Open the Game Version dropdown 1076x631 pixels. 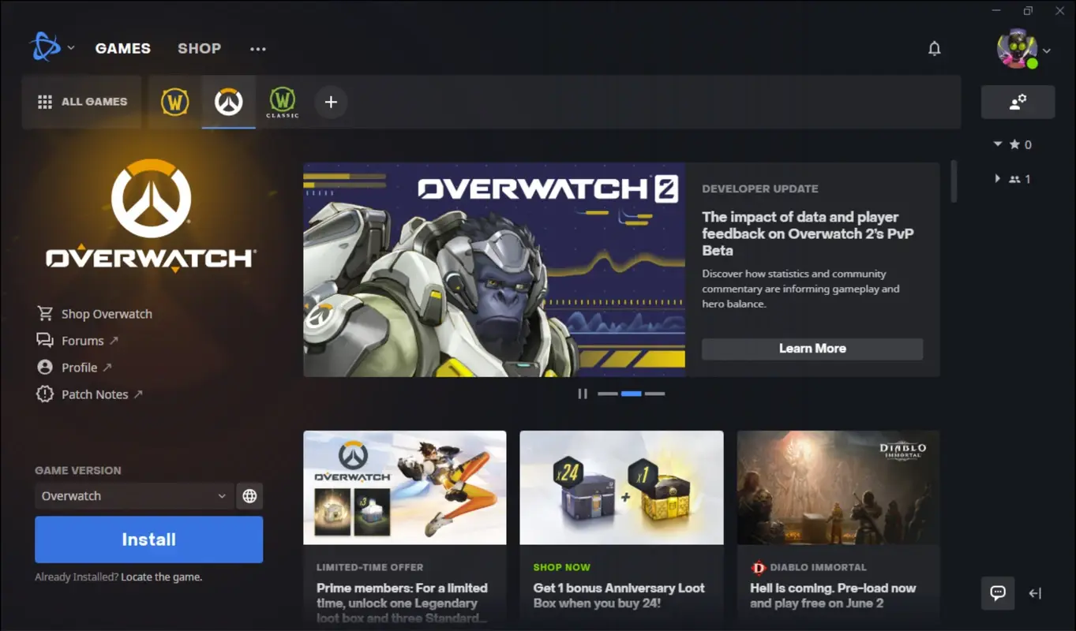[133, 496]
